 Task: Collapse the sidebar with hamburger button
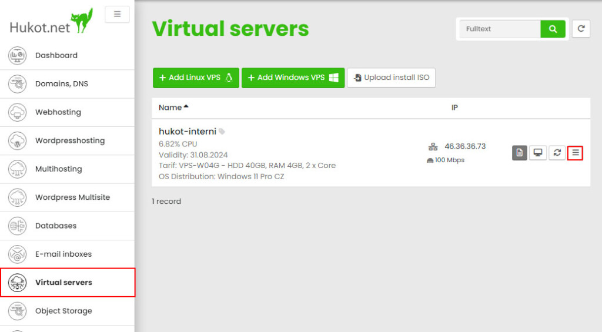117,14
